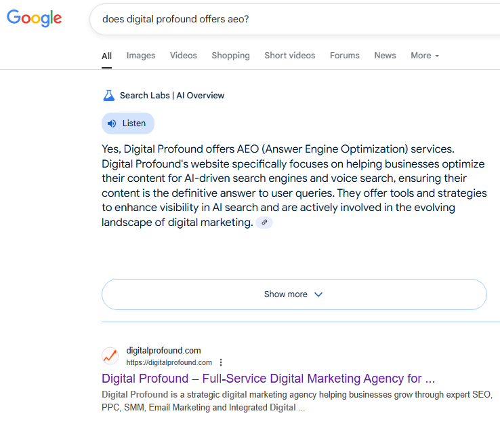Open the three-dot menu beside digitalprofound.com URL
The height and width of the screenshot is (422, 500).
click(x=221, y=362)
